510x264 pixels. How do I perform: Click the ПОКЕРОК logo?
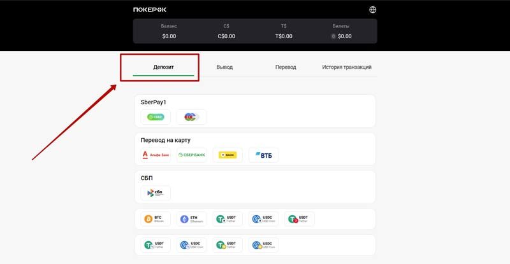[150, 10]
